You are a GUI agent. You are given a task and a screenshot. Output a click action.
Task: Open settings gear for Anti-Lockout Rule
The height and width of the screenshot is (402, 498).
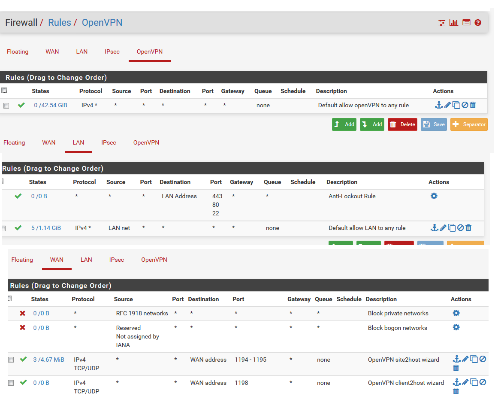coord(434,196)
